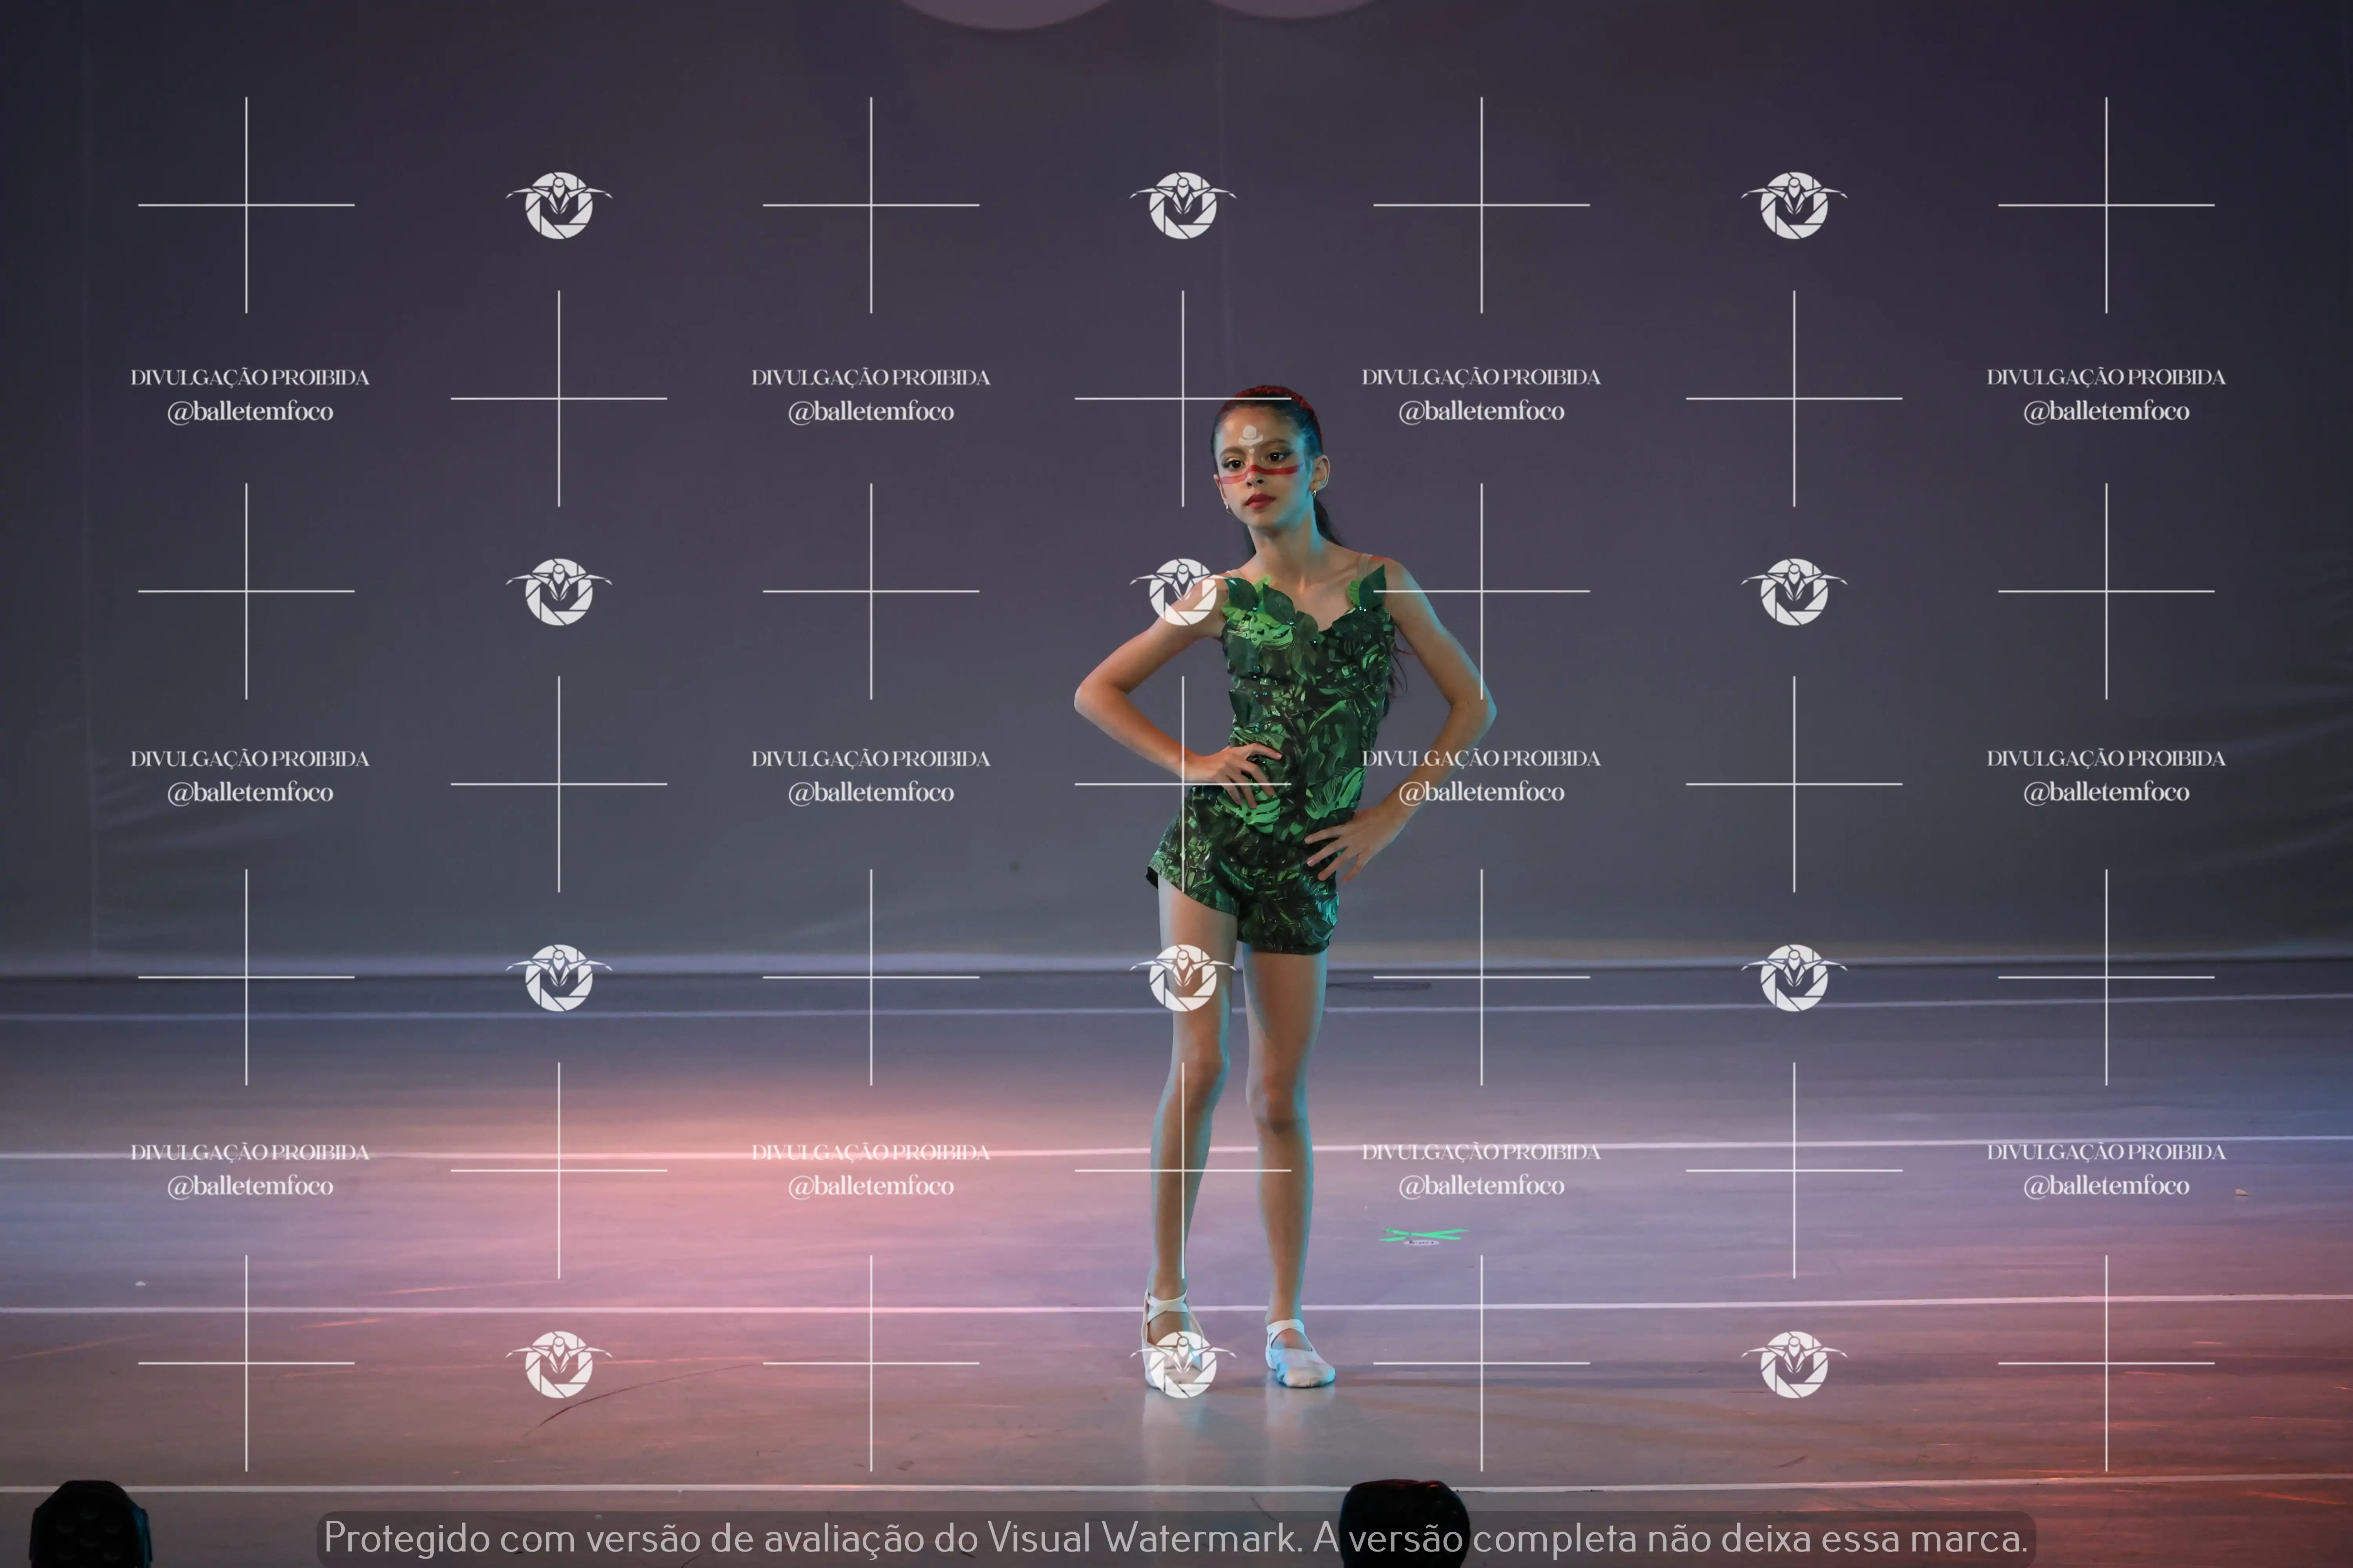Click the @balletemfoco text overlapping dancer's hip
Image resolution: width=2353 pixels, height=1568 pixels.
click(x=1481, y=792)
